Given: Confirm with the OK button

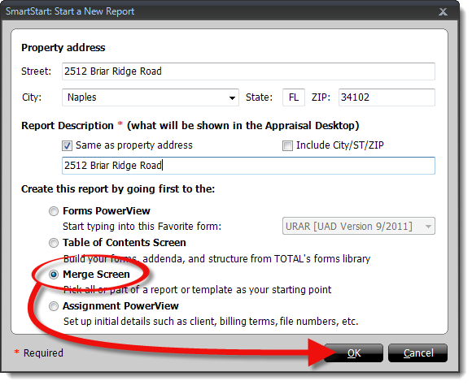Looking at the screenshot, I should coord(354,353).
